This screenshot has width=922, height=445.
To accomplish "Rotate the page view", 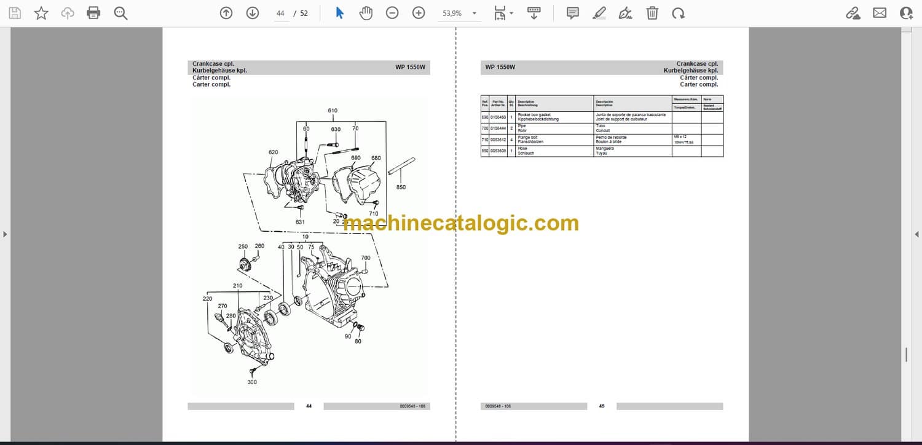I will click(678, 13).
